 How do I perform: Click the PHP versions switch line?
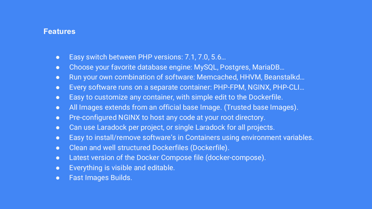147,57
